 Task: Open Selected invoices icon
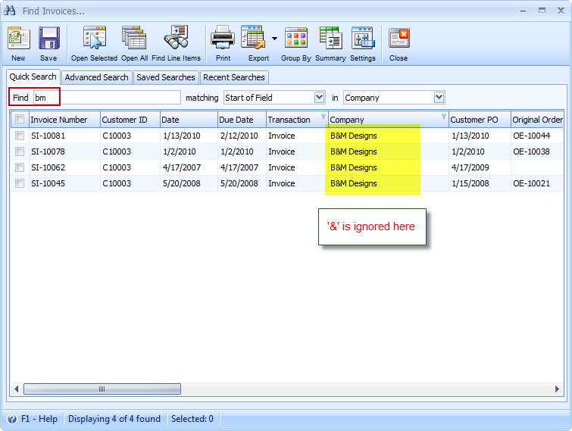click(94, 38)
